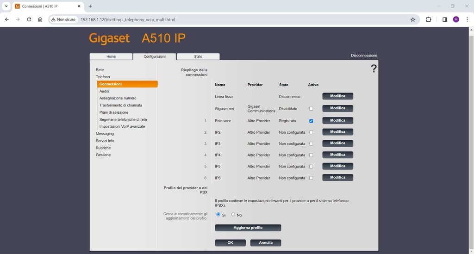This screenshot has width=474, height=254.
Task: Reload the page in the browser
Action: [29, 19]
